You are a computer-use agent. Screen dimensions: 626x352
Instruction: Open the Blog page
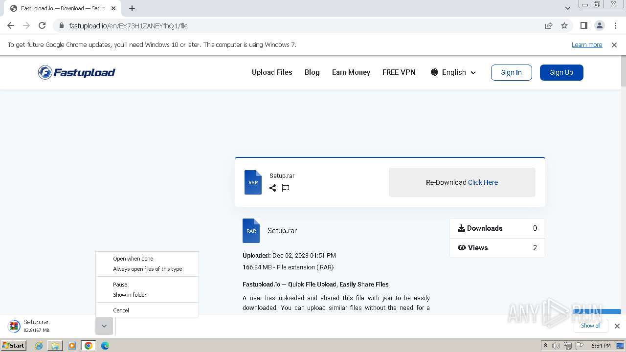coord(312,72)
